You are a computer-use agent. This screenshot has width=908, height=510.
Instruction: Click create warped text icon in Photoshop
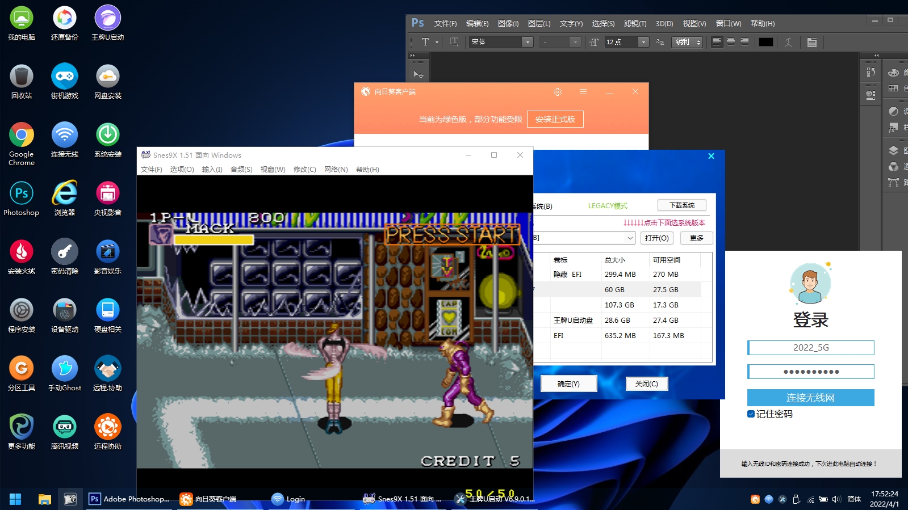point(789,42)
